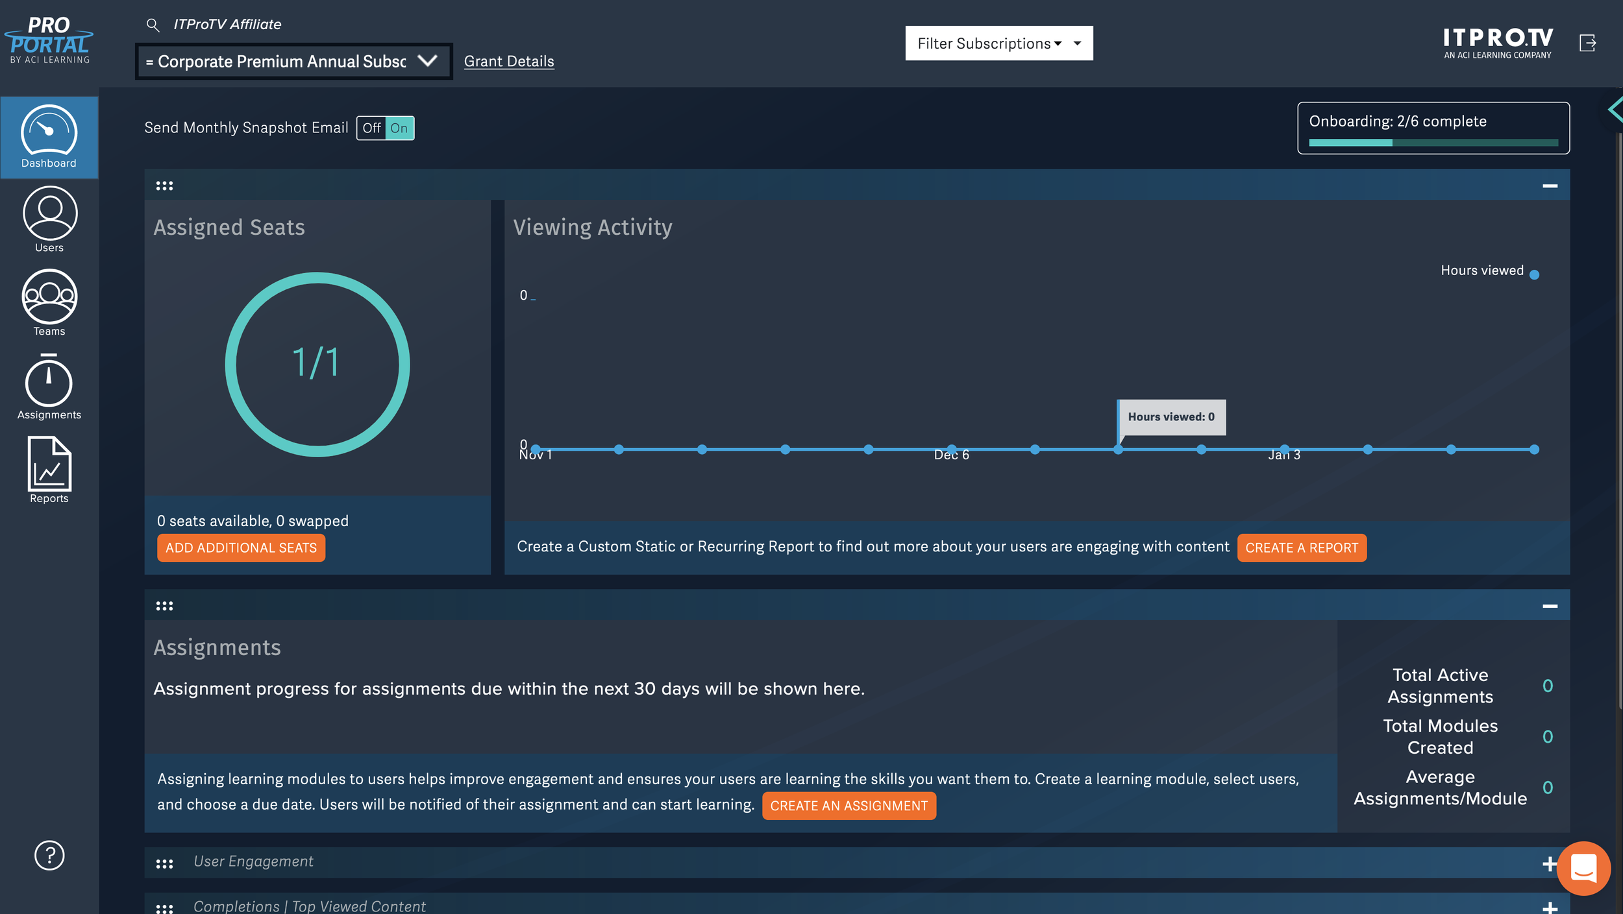The height and width of the screenshot is (914, 1623).
Task: Click the Dec 6 data point
Action: click(952, 449)
